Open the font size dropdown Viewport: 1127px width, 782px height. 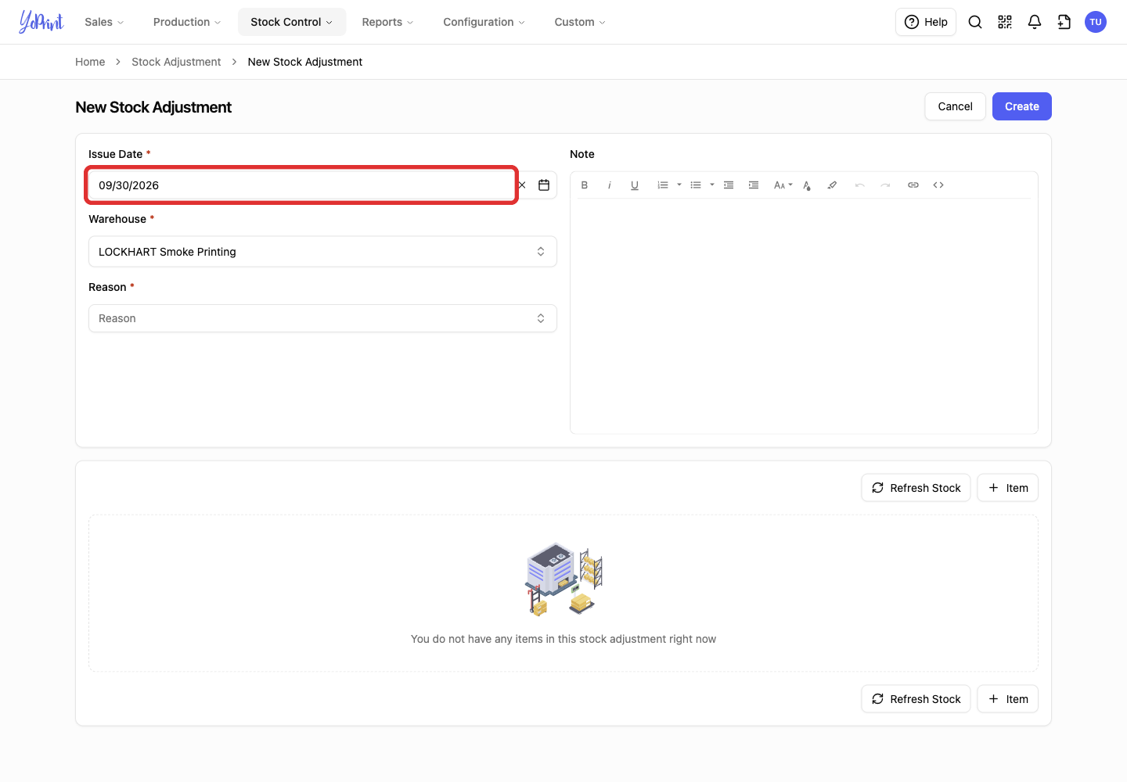coord(783,185)
